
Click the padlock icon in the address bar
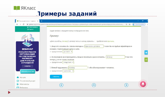click(28, 24)
